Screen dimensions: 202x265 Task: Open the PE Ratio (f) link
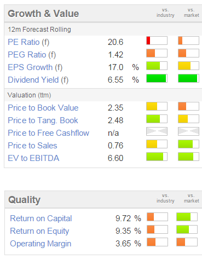click(x=28, y=42)
